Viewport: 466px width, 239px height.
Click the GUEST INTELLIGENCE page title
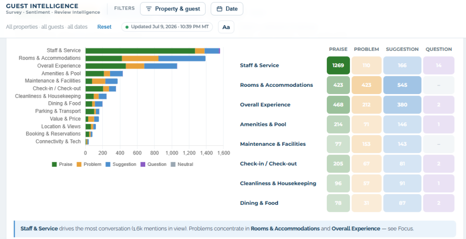tap(42, 6)
